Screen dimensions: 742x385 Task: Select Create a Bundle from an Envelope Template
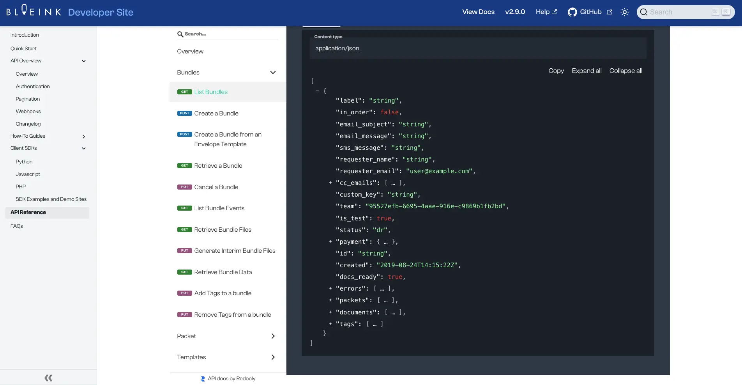[228, 140]
